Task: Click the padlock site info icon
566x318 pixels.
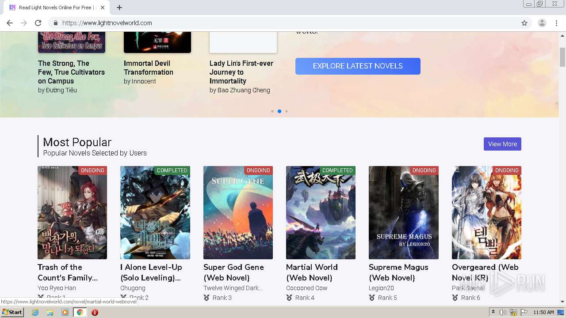Action: pos(55,23)
